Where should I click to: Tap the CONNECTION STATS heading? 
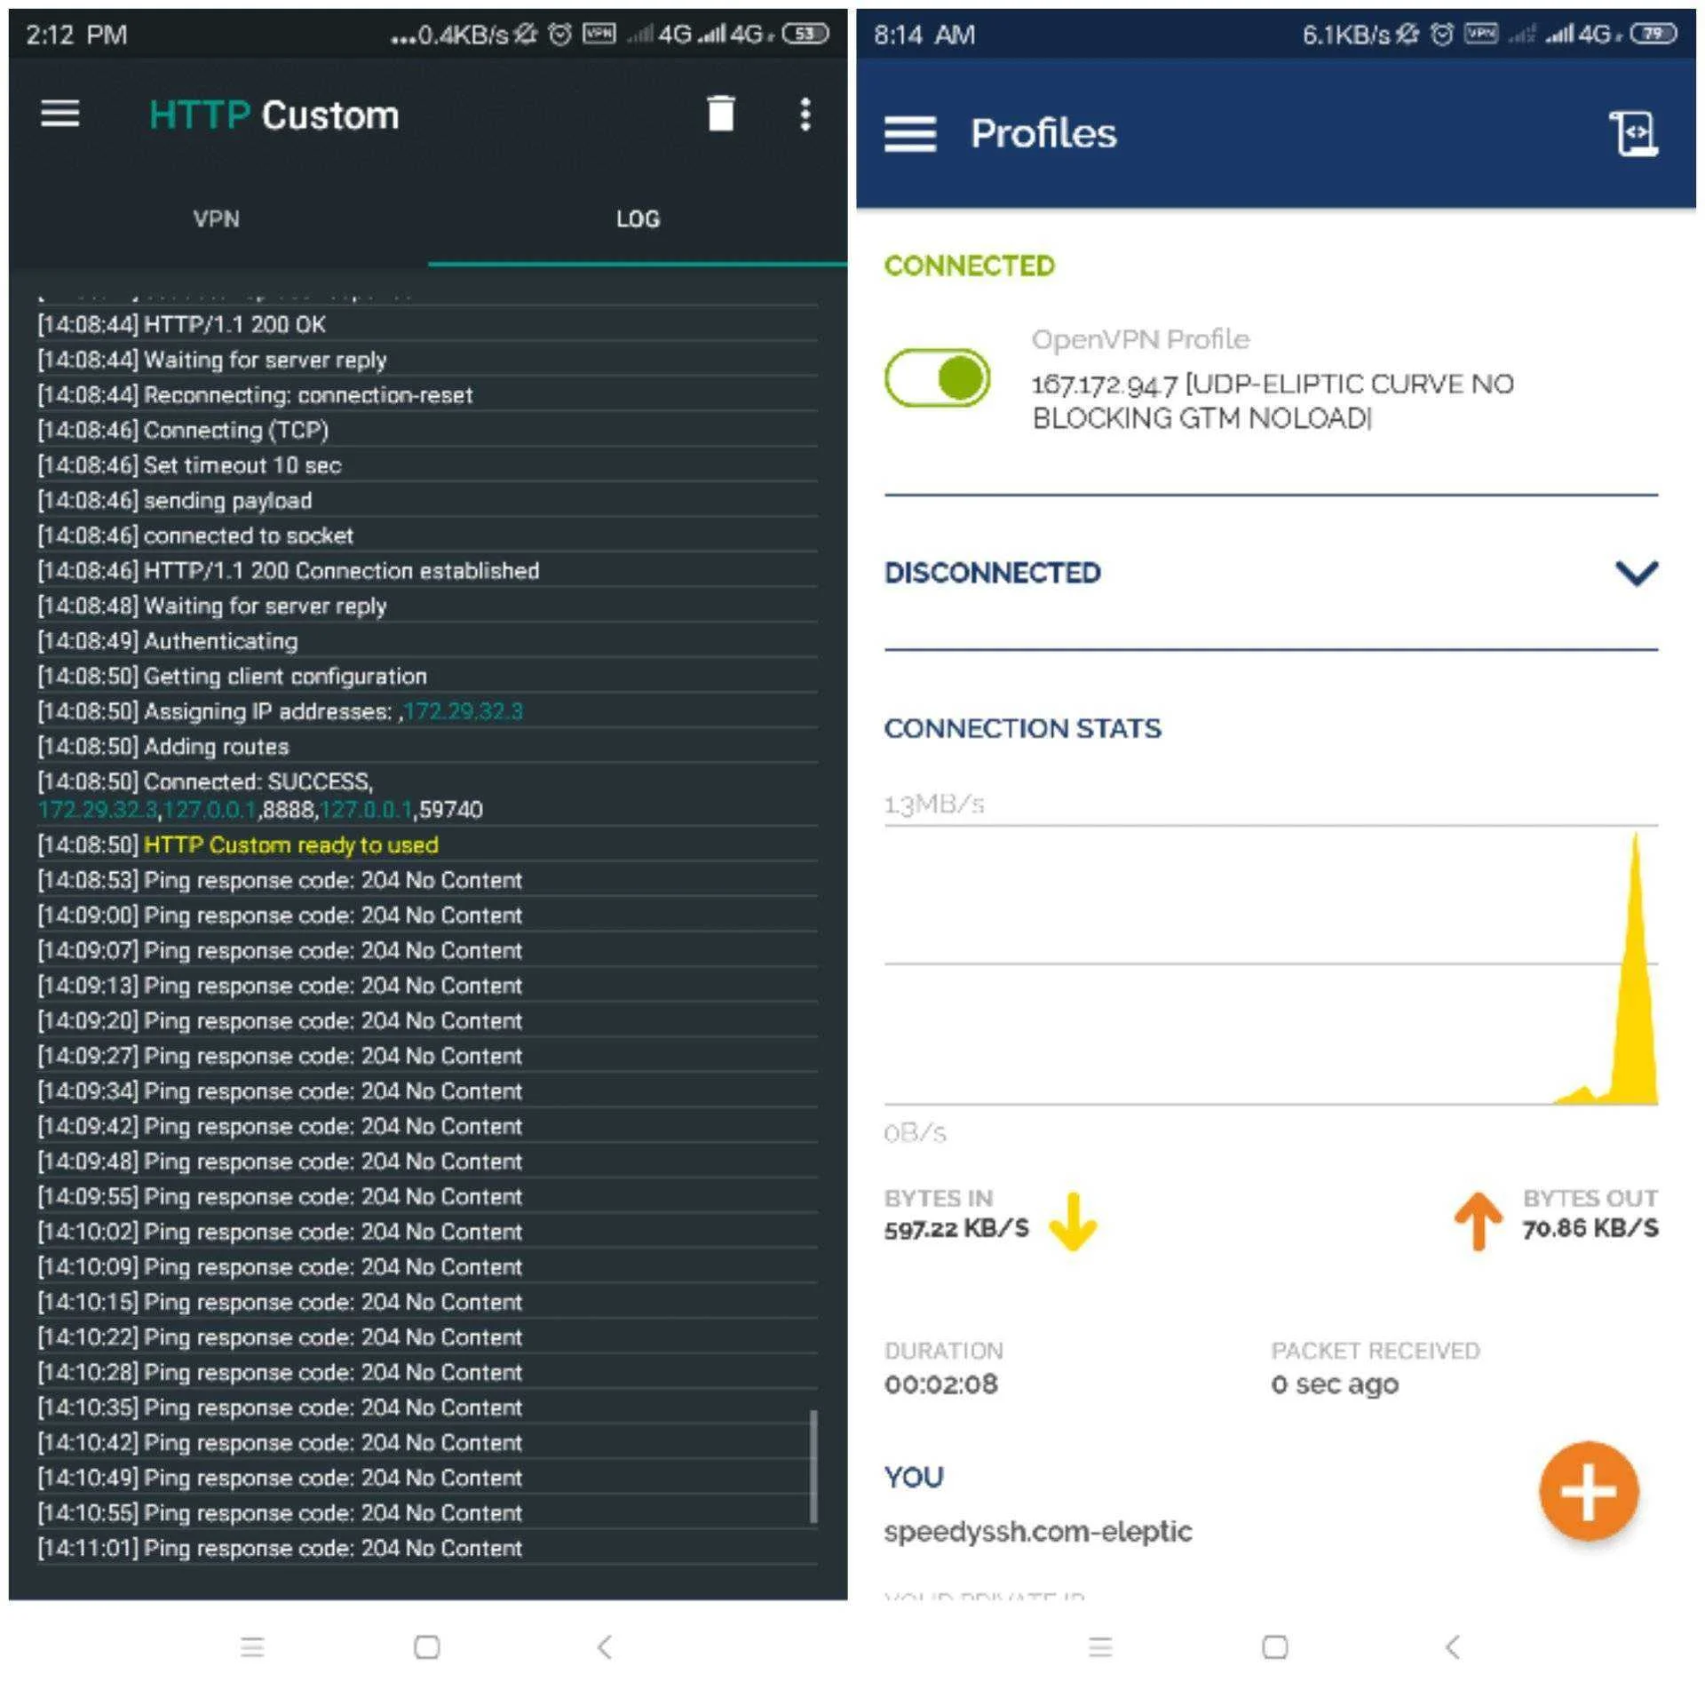(x=1022, y=728)
